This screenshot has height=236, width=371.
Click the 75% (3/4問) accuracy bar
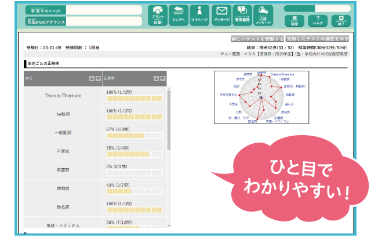[134, 154]
